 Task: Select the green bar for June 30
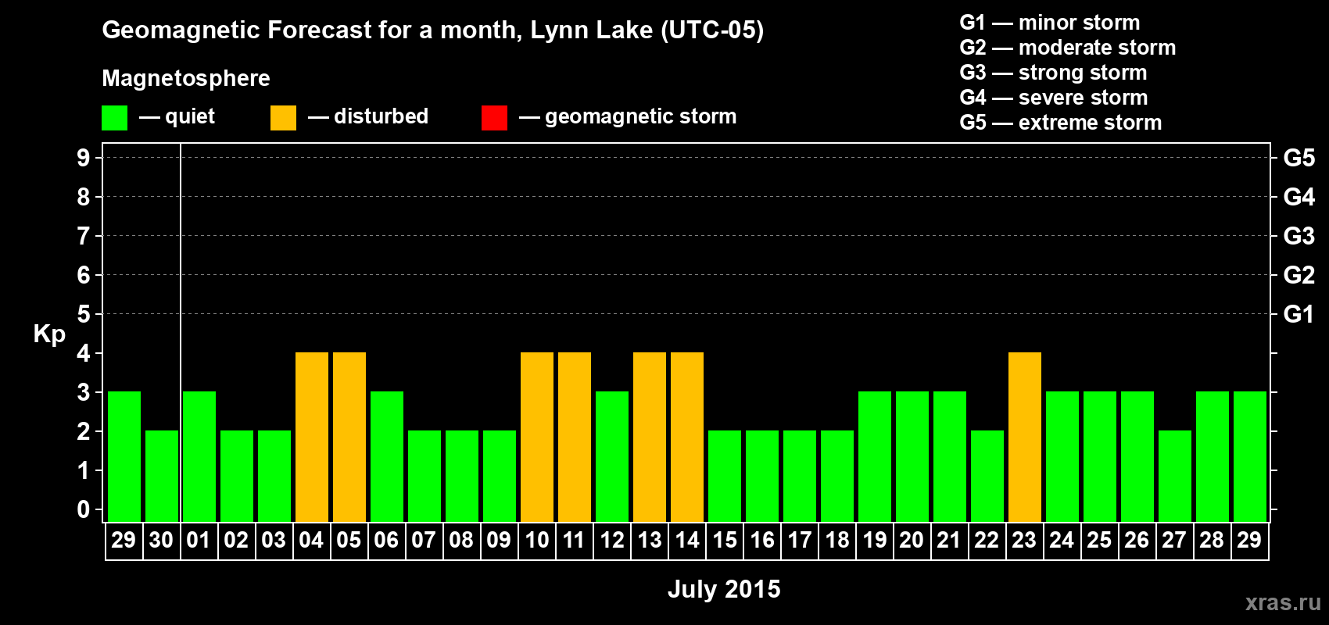(x=162, y=477)
